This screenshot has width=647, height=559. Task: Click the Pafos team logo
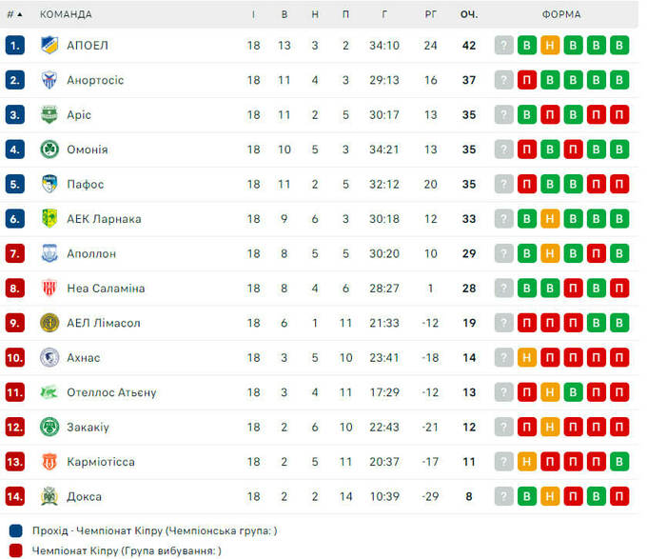pyautogui.click(x=49, y=184)
